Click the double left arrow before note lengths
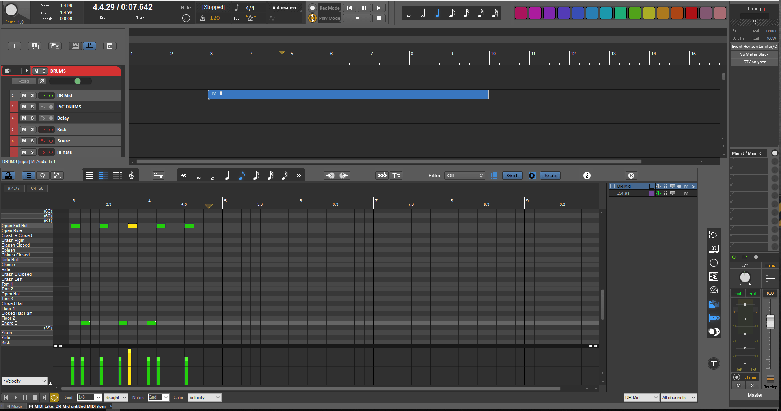The width and height of the screenshot is (781, 411). tap(184, 176)
